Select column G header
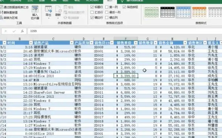Viewport: 222px width, 138px height. click(x=148, y=39)
